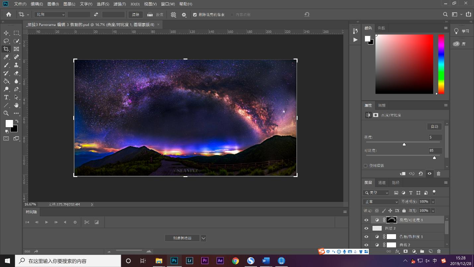Click the 对比度 slider handle
This screenshot has width=474, height=267.
click(x=434, y=158)
